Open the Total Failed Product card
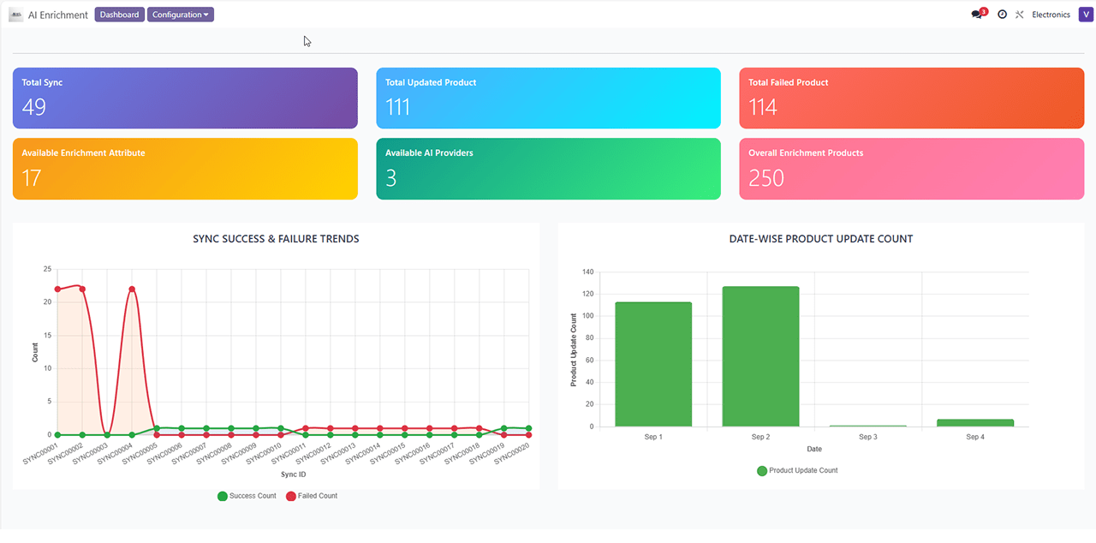 [911, 98]
